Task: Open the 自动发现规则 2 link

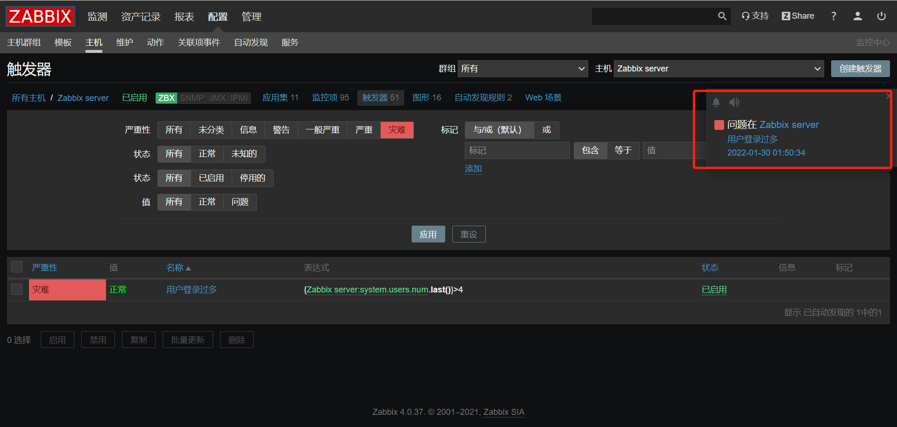Action: pyautogui.click(x=484, y=98)
